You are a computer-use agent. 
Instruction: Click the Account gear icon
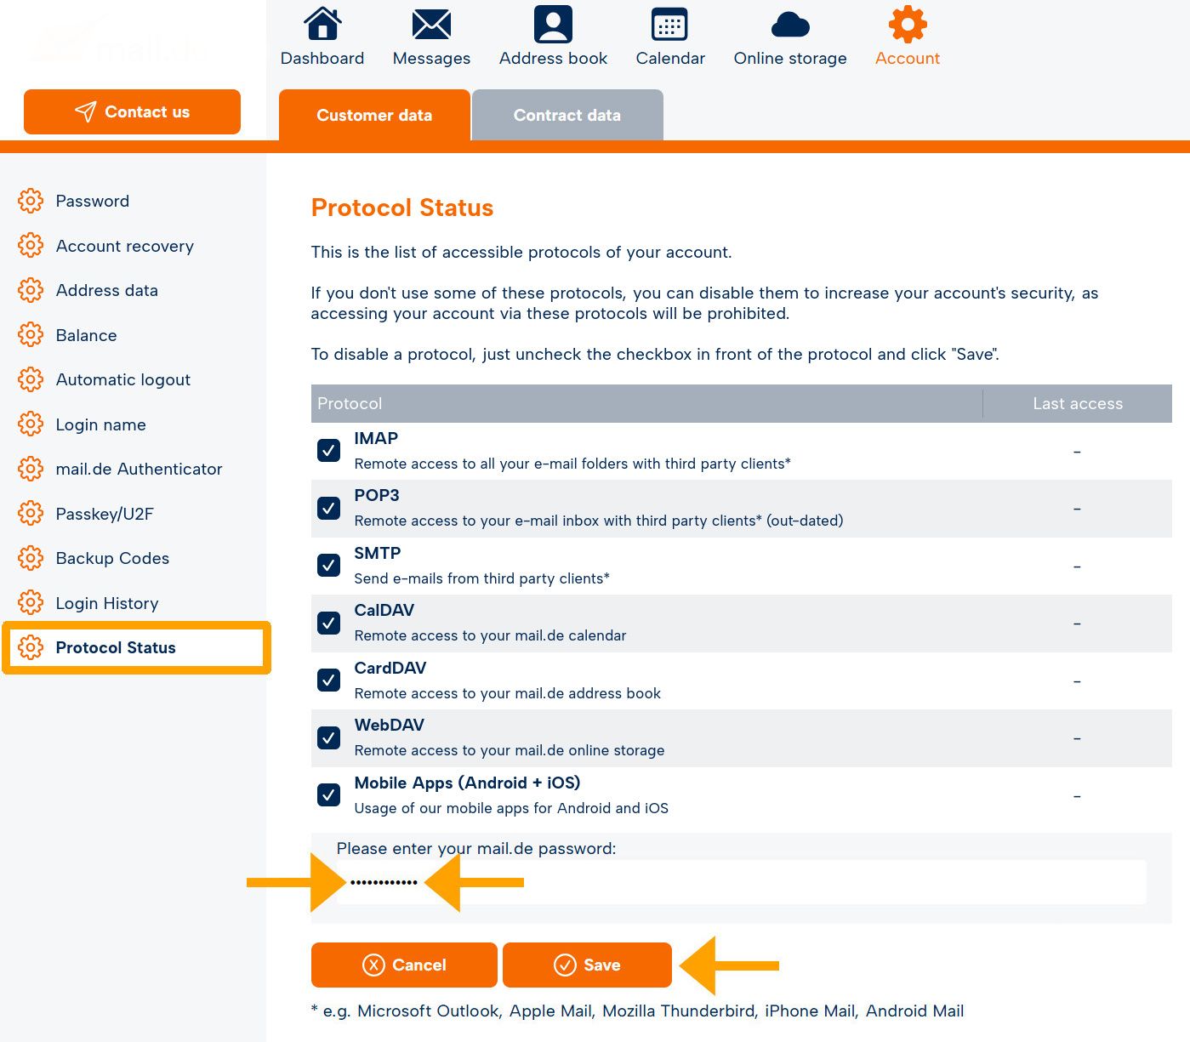(908, 24)
